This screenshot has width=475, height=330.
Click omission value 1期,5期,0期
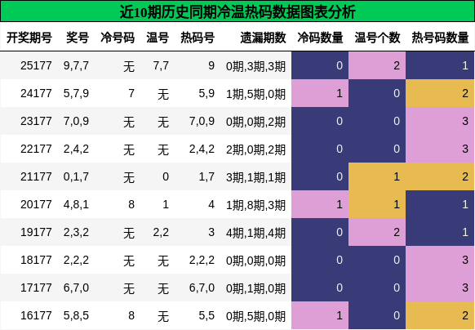[x=255, y=94]
